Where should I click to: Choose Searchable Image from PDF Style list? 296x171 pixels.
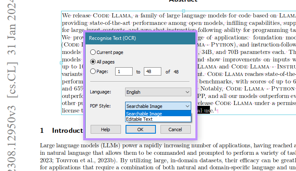158,114
